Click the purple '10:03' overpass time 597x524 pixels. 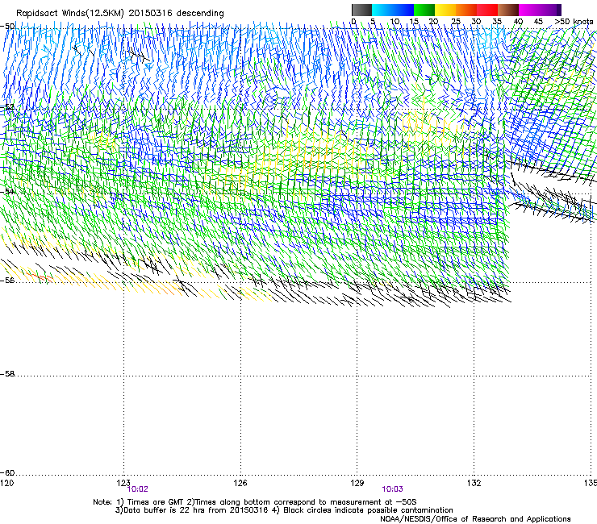click(393, 489)
